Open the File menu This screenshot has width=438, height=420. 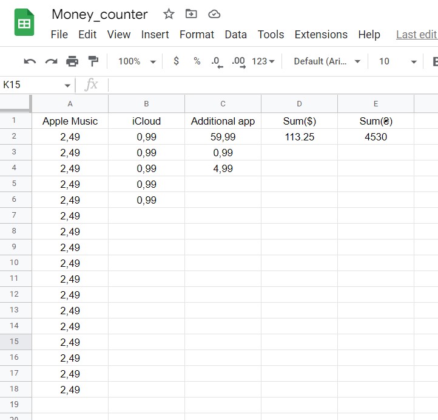coord(59,35)
